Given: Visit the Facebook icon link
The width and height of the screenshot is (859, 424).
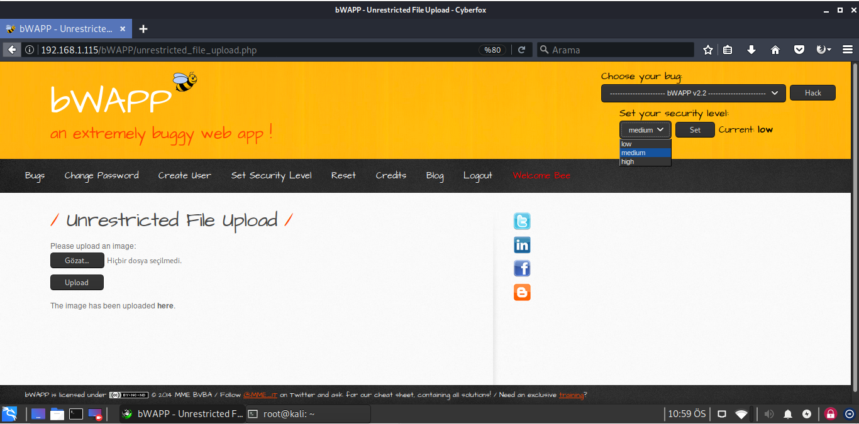Looking at the screenshot, I should click(x=522, y=269).
